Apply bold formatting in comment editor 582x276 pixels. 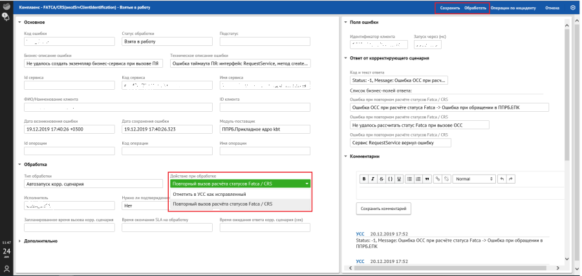point(364,178)
